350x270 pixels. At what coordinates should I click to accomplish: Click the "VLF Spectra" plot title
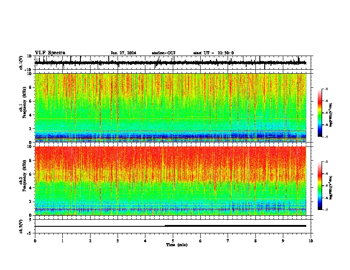click(x=50, y=53)
